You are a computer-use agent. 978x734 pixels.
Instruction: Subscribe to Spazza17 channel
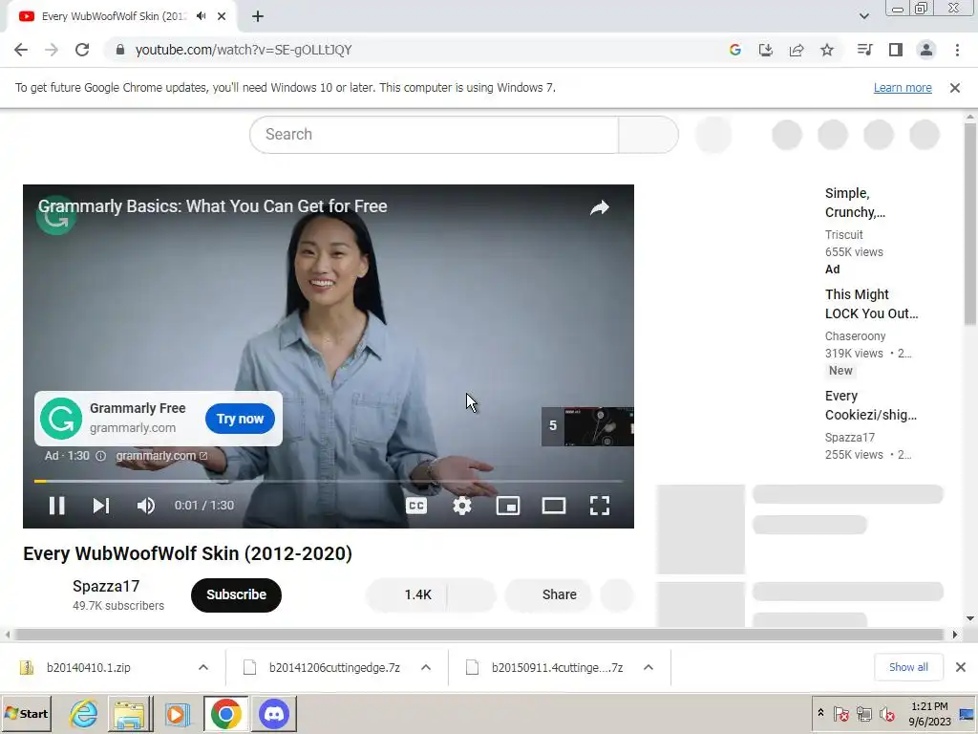[x=237, y=594]
